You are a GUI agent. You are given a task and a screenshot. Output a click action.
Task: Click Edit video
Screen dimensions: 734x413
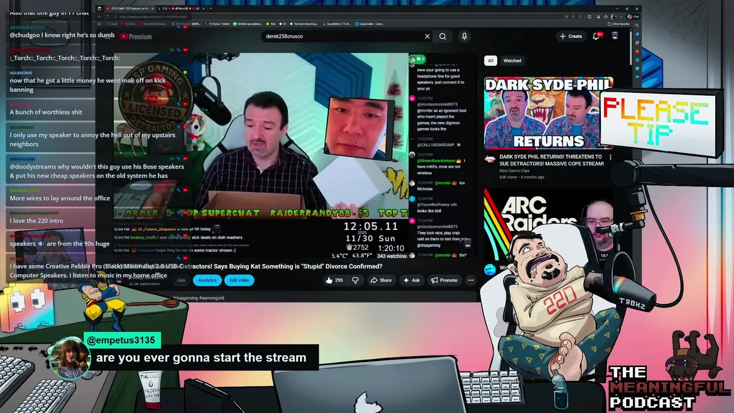click(x=239, y=280)
